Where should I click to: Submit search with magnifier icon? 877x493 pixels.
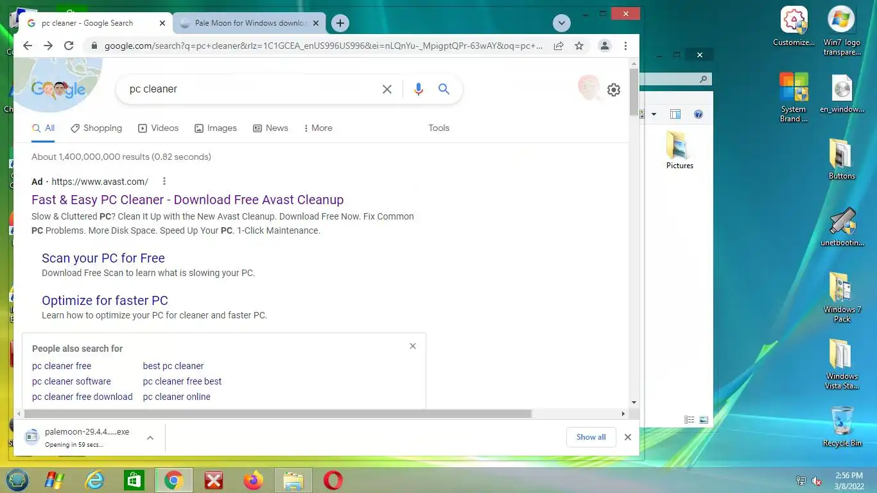click(444, 89)
